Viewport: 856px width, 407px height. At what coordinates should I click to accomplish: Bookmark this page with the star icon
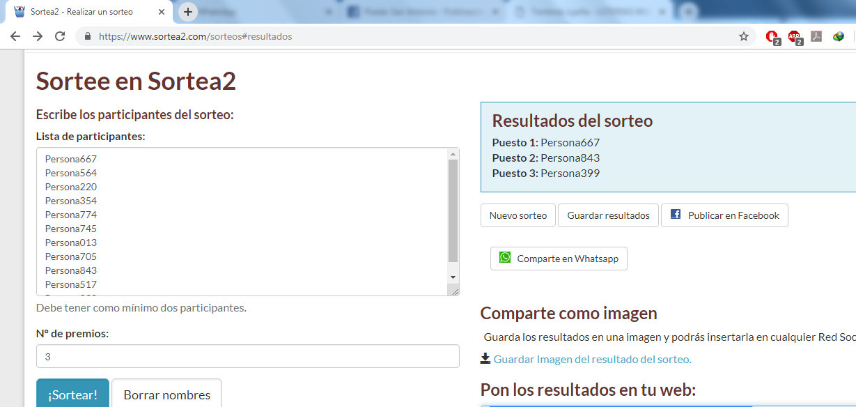click(744, 36)
